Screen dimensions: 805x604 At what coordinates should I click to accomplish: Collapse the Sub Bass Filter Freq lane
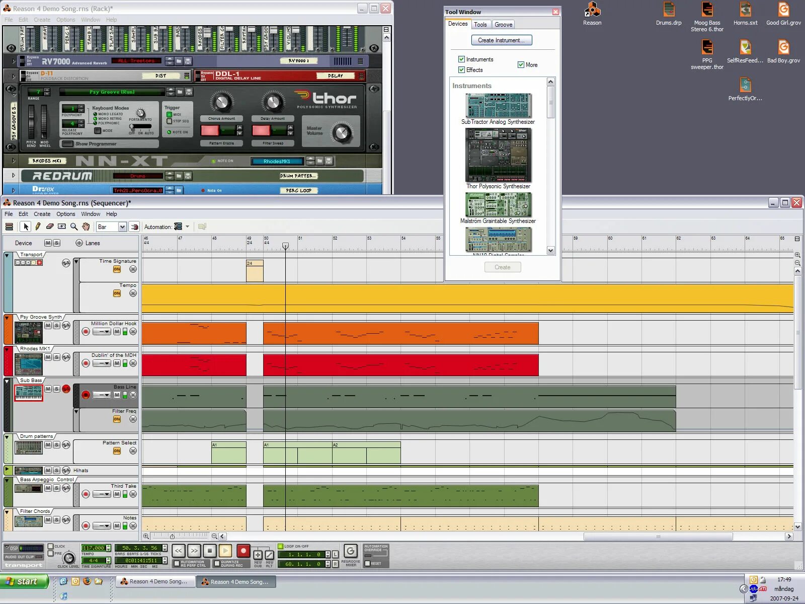pyautogui.click(x=76, y=411)
